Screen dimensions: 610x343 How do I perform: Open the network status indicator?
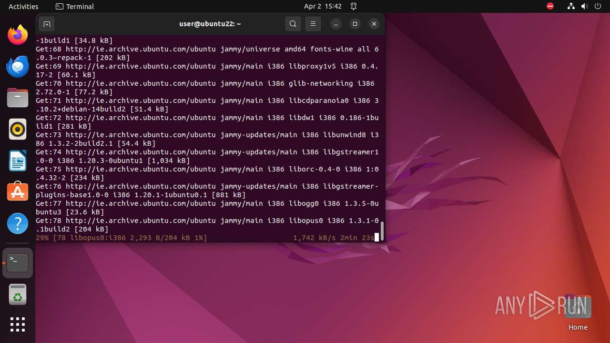click(571, 6)
